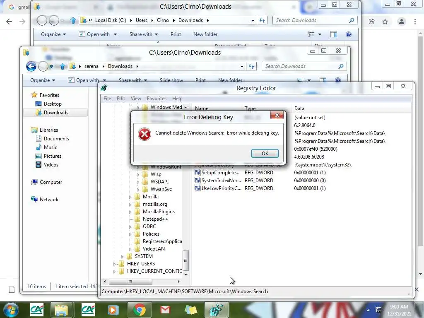Open File menu in Registry Editor
This screenshot has height=318, width=424.
click(107, 99)
